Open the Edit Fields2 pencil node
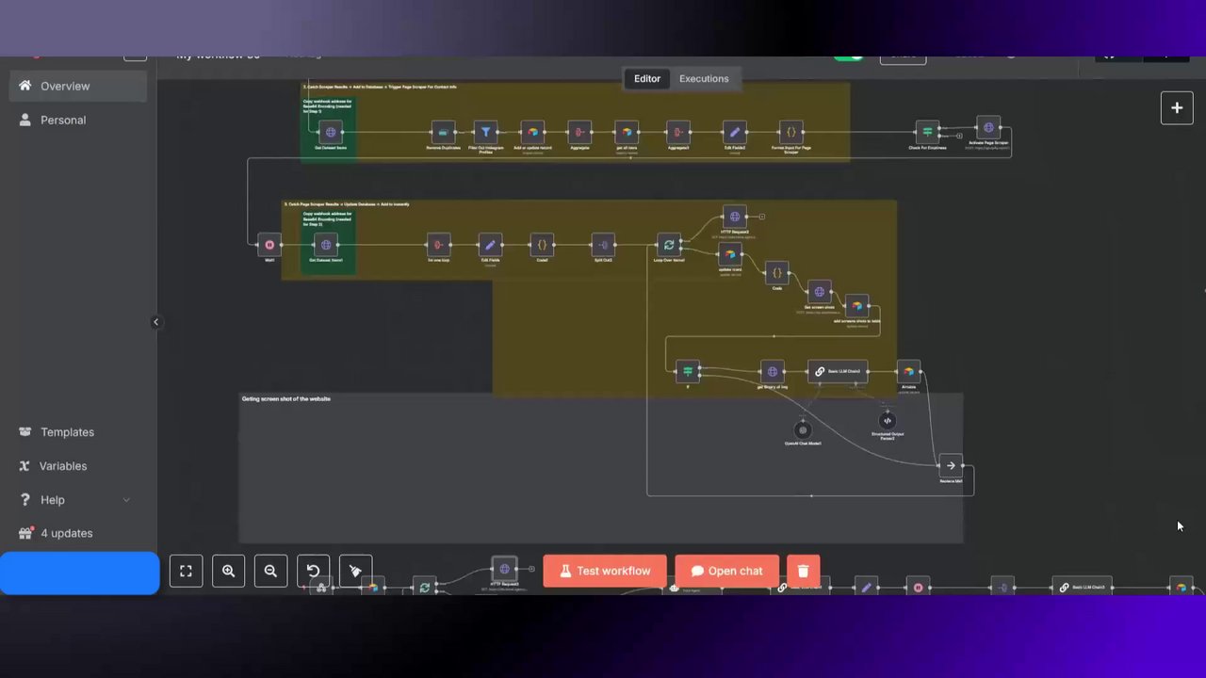 735,133
